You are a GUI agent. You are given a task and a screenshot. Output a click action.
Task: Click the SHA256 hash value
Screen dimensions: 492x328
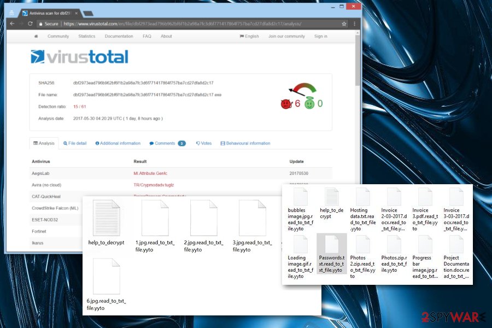(143, 83)
